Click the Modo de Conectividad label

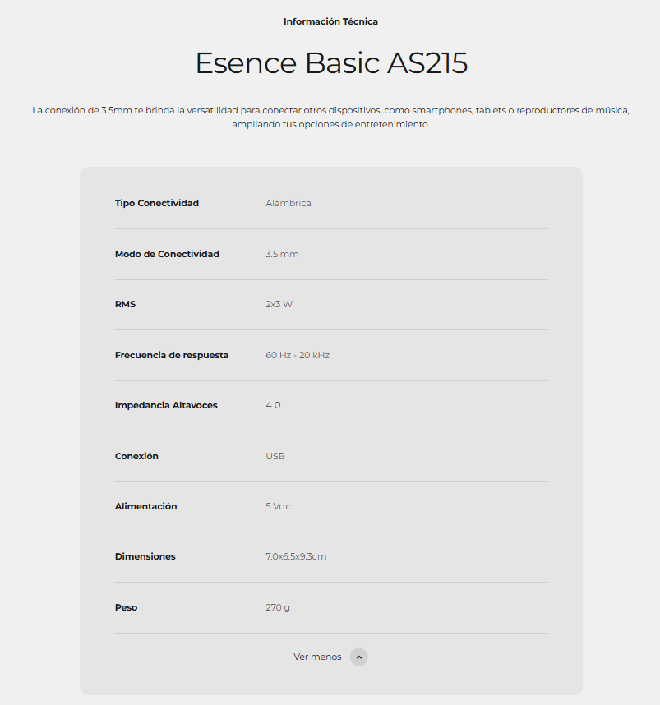pos(167,254)
